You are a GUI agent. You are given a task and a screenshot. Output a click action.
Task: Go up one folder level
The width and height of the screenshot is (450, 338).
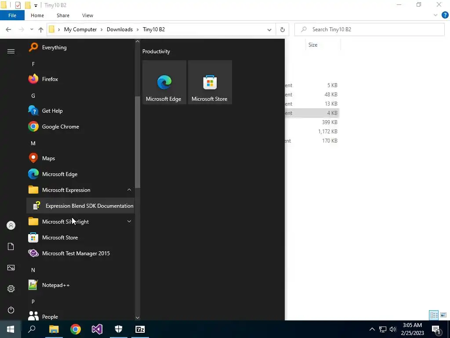pos(41,29)
